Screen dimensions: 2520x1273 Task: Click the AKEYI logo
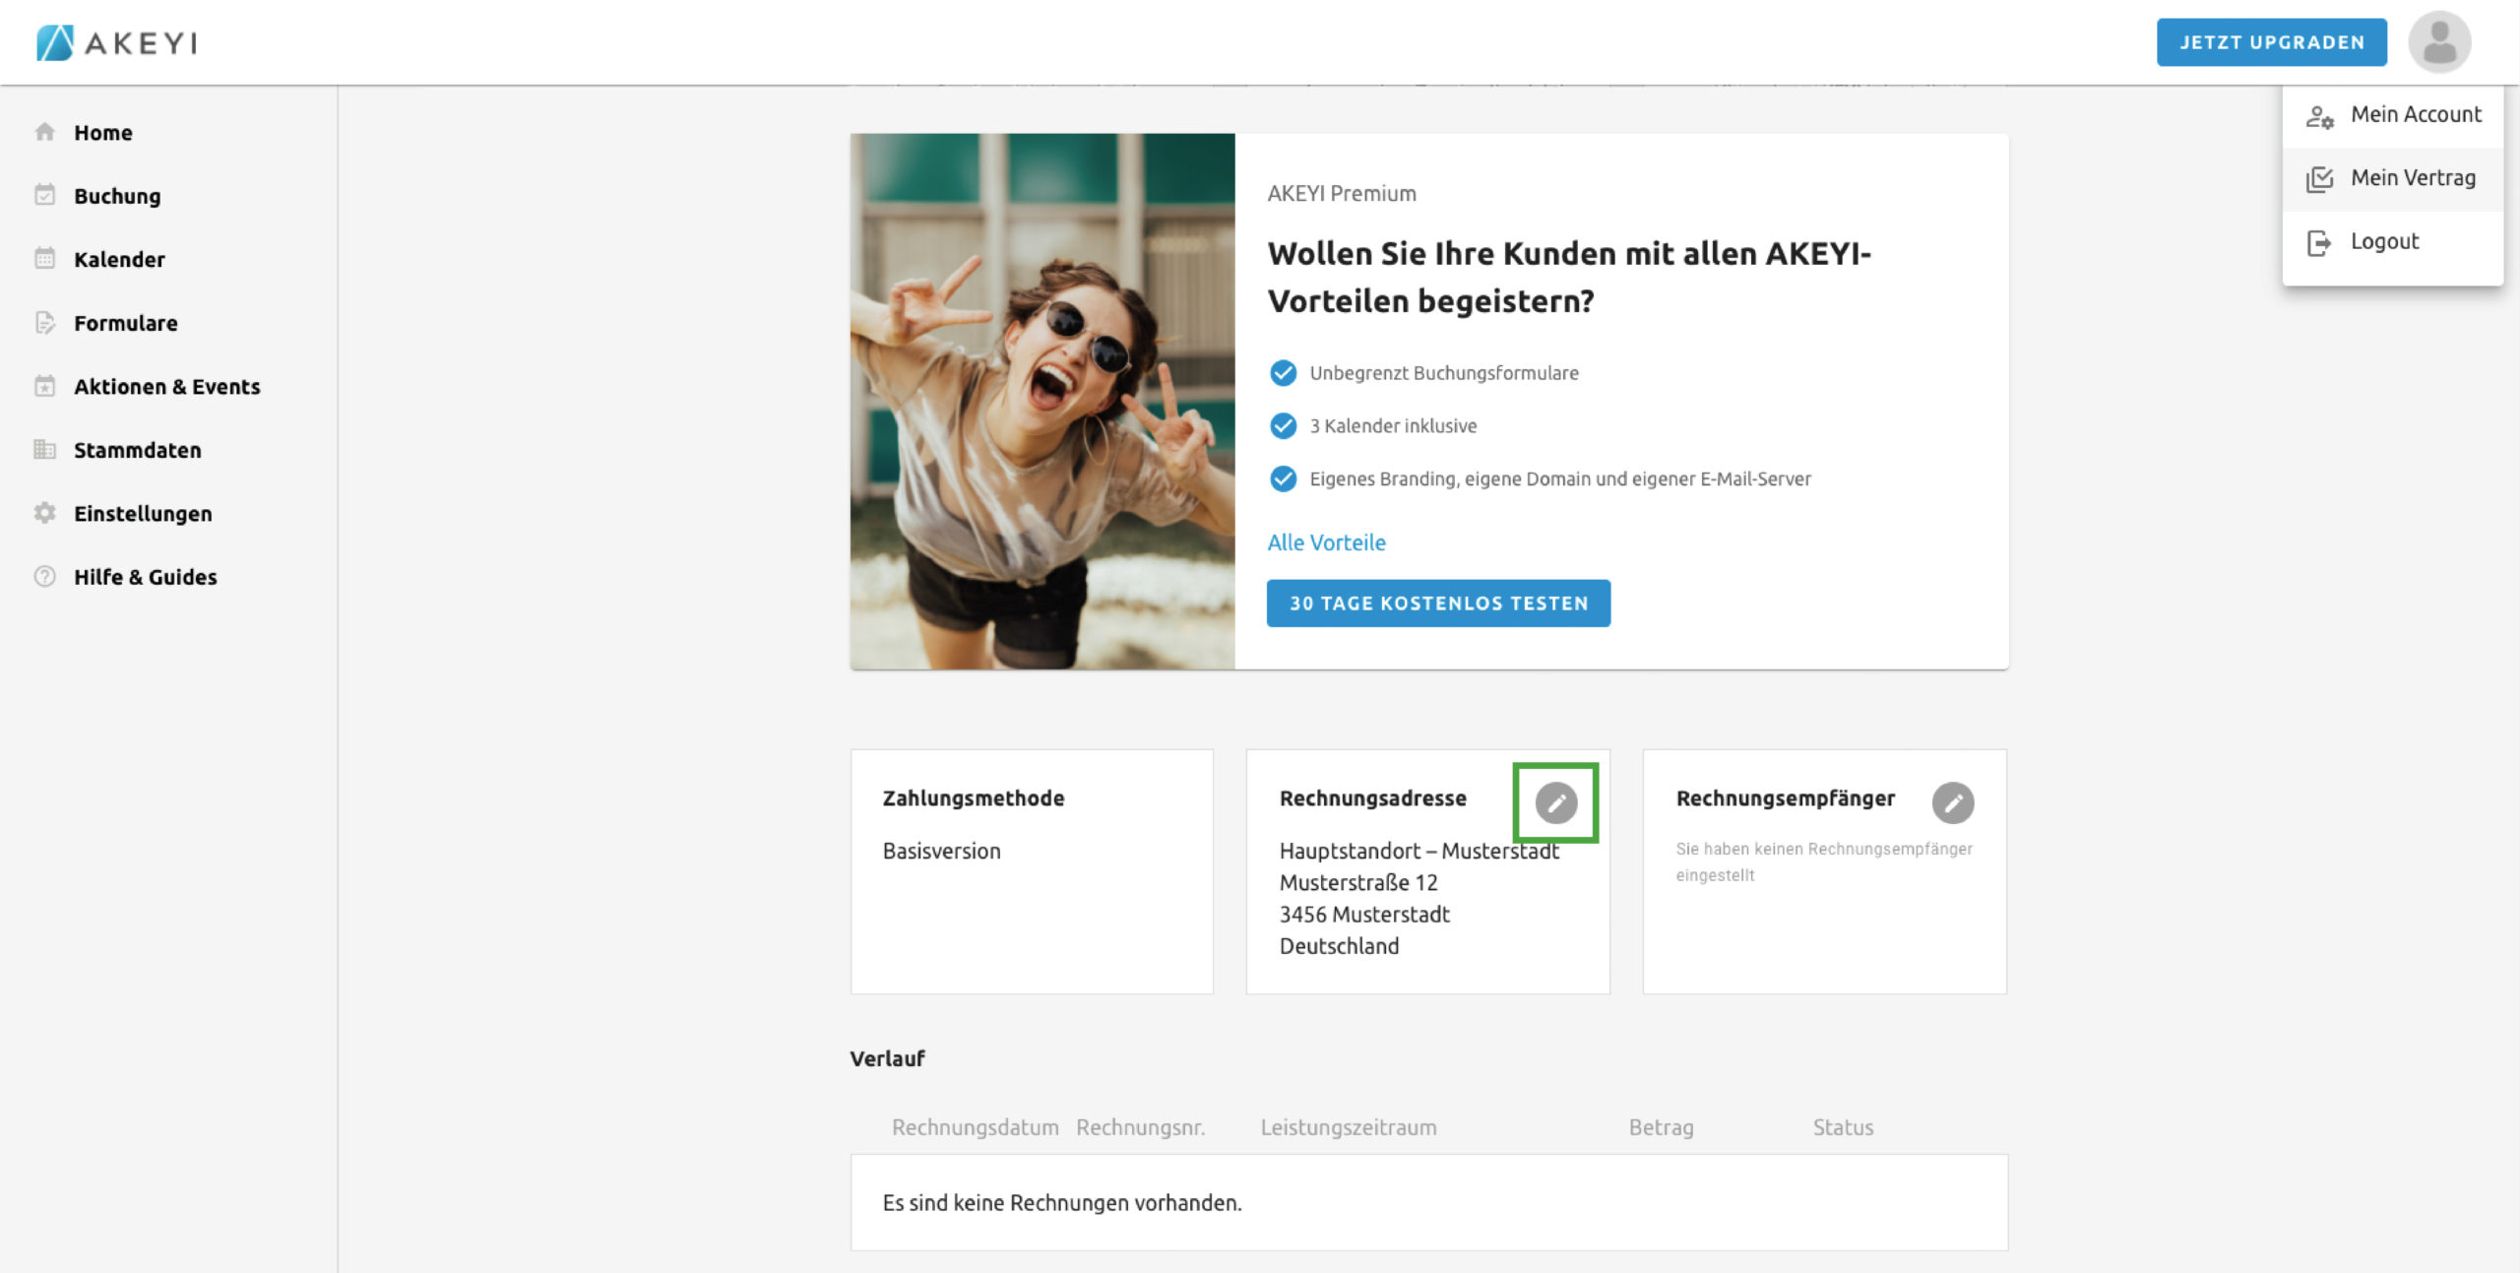pos(116,42)
